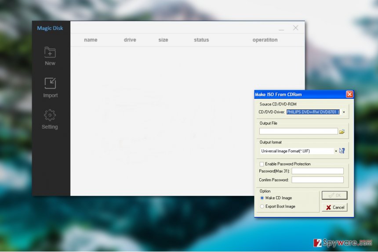Close the Magic Disk window

295,28
